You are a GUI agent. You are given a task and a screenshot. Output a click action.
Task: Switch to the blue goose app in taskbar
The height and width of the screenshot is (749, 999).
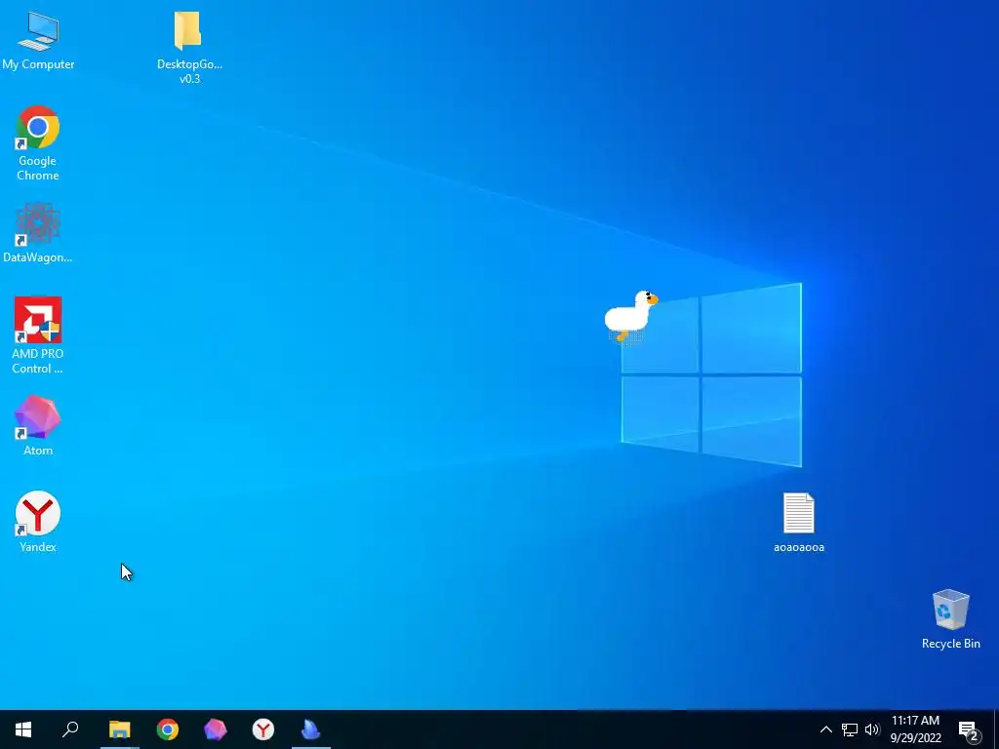tap(311, 729)
